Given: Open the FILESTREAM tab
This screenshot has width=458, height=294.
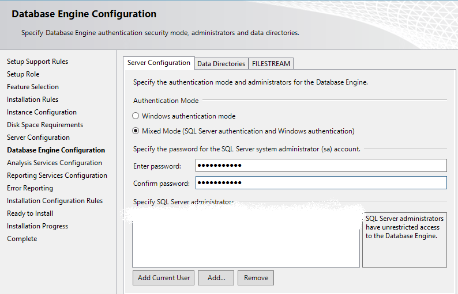Looking at the screenshot, I should click(271, 64).
